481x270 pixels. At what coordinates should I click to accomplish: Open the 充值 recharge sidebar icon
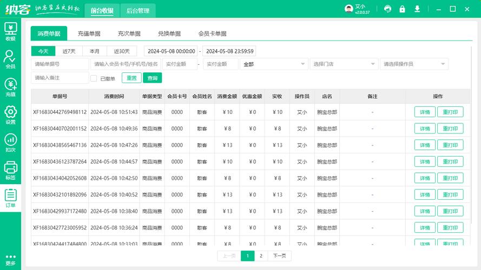(x=10, y=87)
